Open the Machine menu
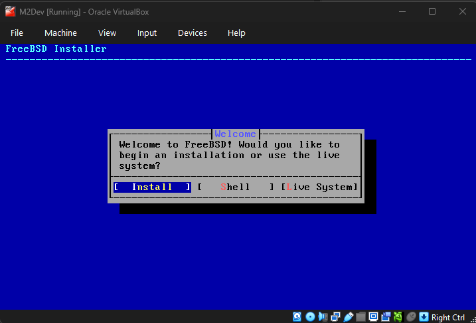Screen dimensions: 476x323 [60, 33]
